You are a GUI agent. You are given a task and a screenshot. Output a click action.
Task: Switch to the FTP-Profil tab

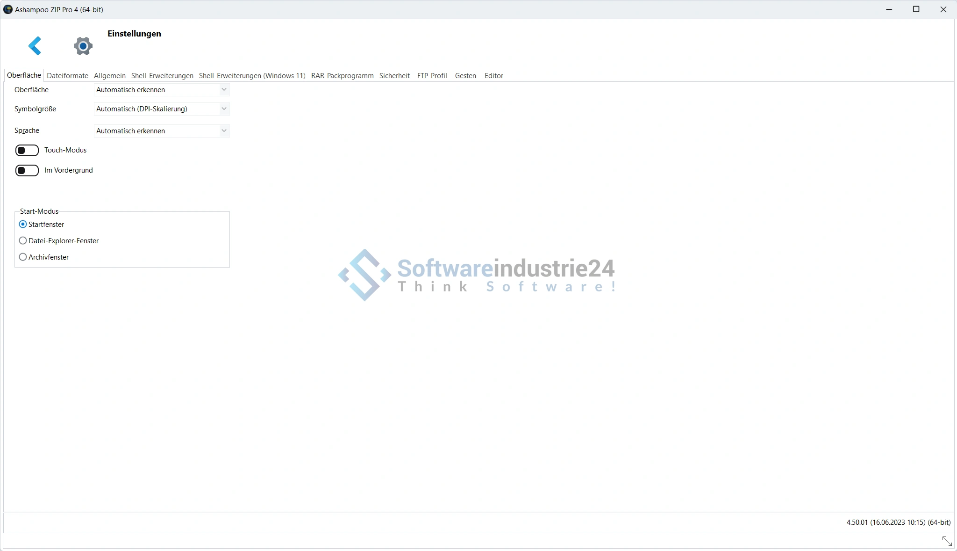tap(432, 76)
